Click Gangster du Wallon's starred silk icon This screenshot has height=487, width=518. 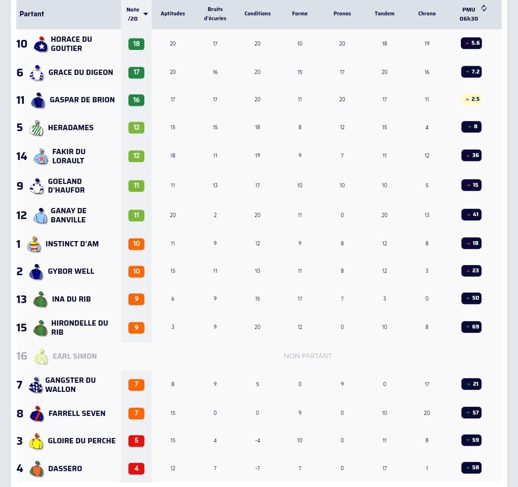tap(35, 385)
